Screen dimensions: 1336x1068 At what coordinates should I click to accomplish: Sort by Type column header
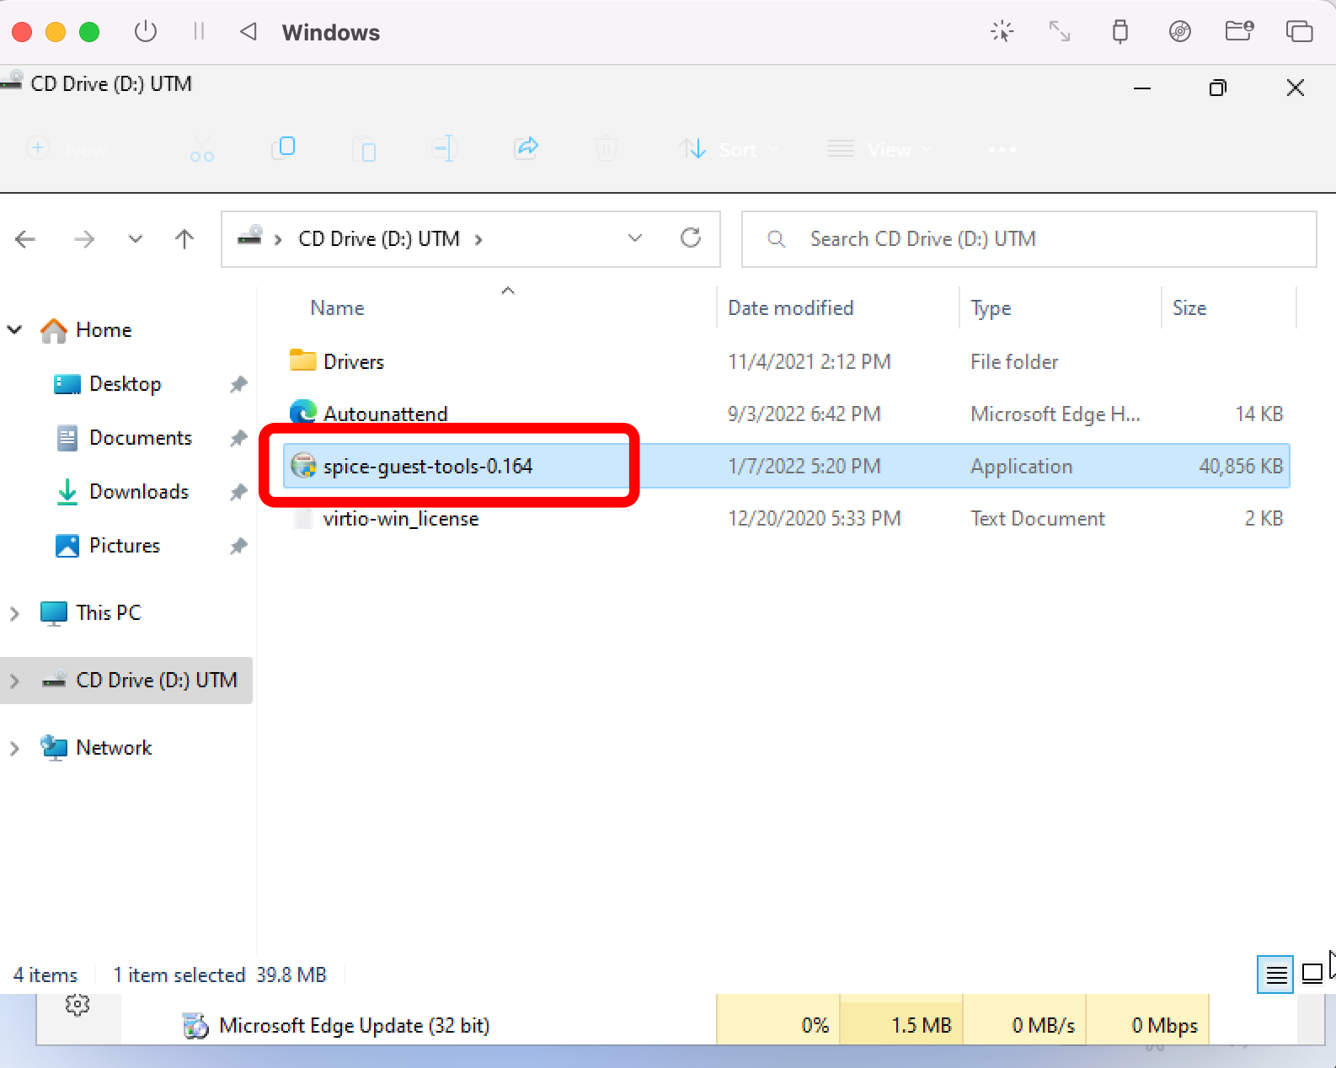991,307
